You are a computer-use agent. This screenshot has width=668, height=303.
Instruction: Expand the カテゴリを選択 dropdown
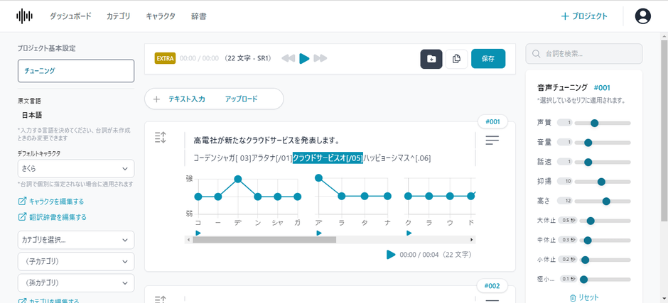(x=76, y=240)
